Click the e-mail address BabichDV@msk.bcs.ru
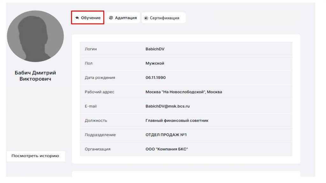326x183 pixels. coord(167,106)
